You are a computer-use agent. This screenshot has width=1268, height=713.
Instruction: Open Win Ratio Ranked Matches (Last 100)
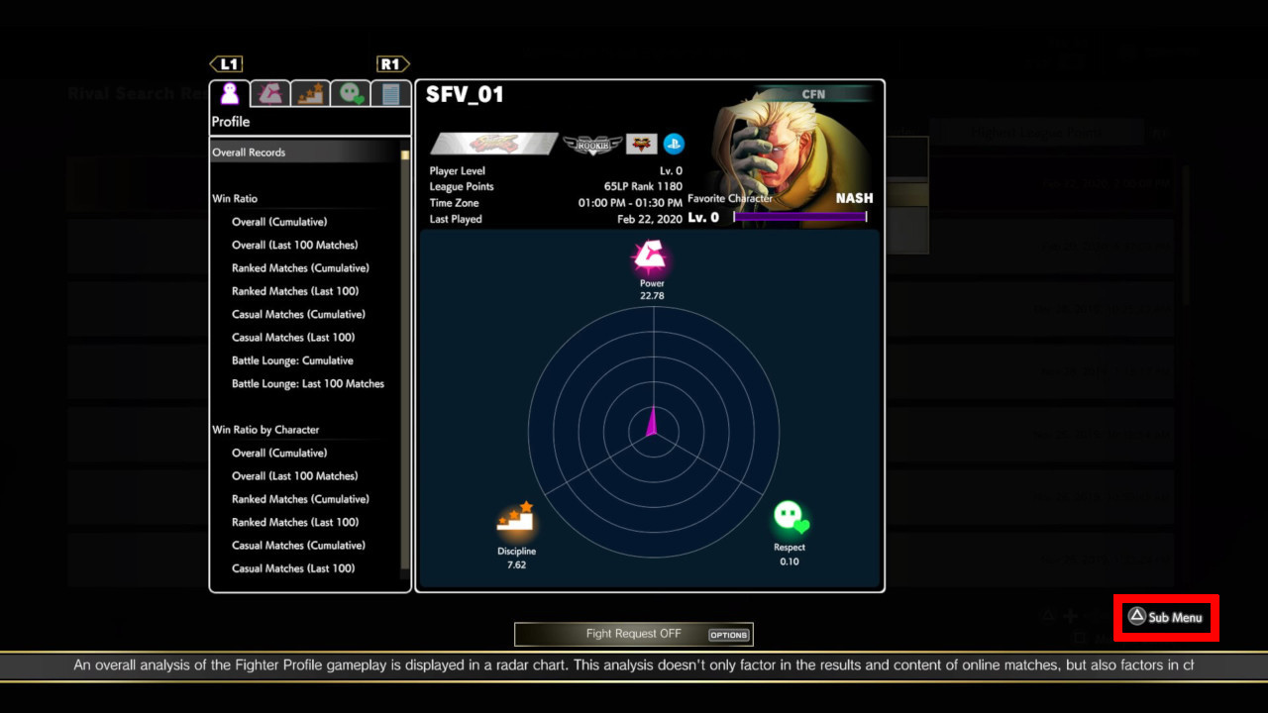pos(295,291)
